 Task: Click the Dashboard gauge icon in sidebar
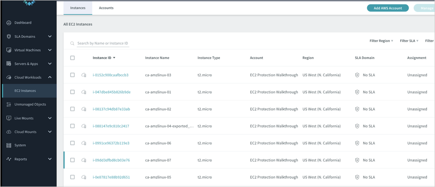pos(8,23)
